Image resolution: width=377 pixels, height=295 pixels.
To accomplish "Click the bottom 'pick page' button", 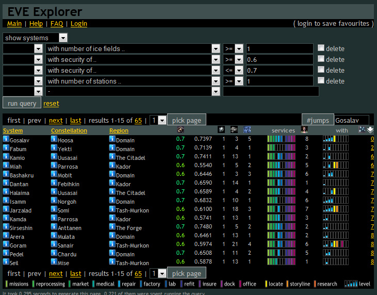I will (x=187, y=273).
